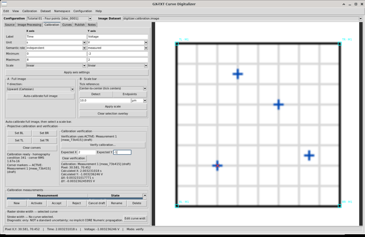This screenshot has width=365, height=237.
Task: Click the TL · M1 corner marker
Action: [177, 44]
